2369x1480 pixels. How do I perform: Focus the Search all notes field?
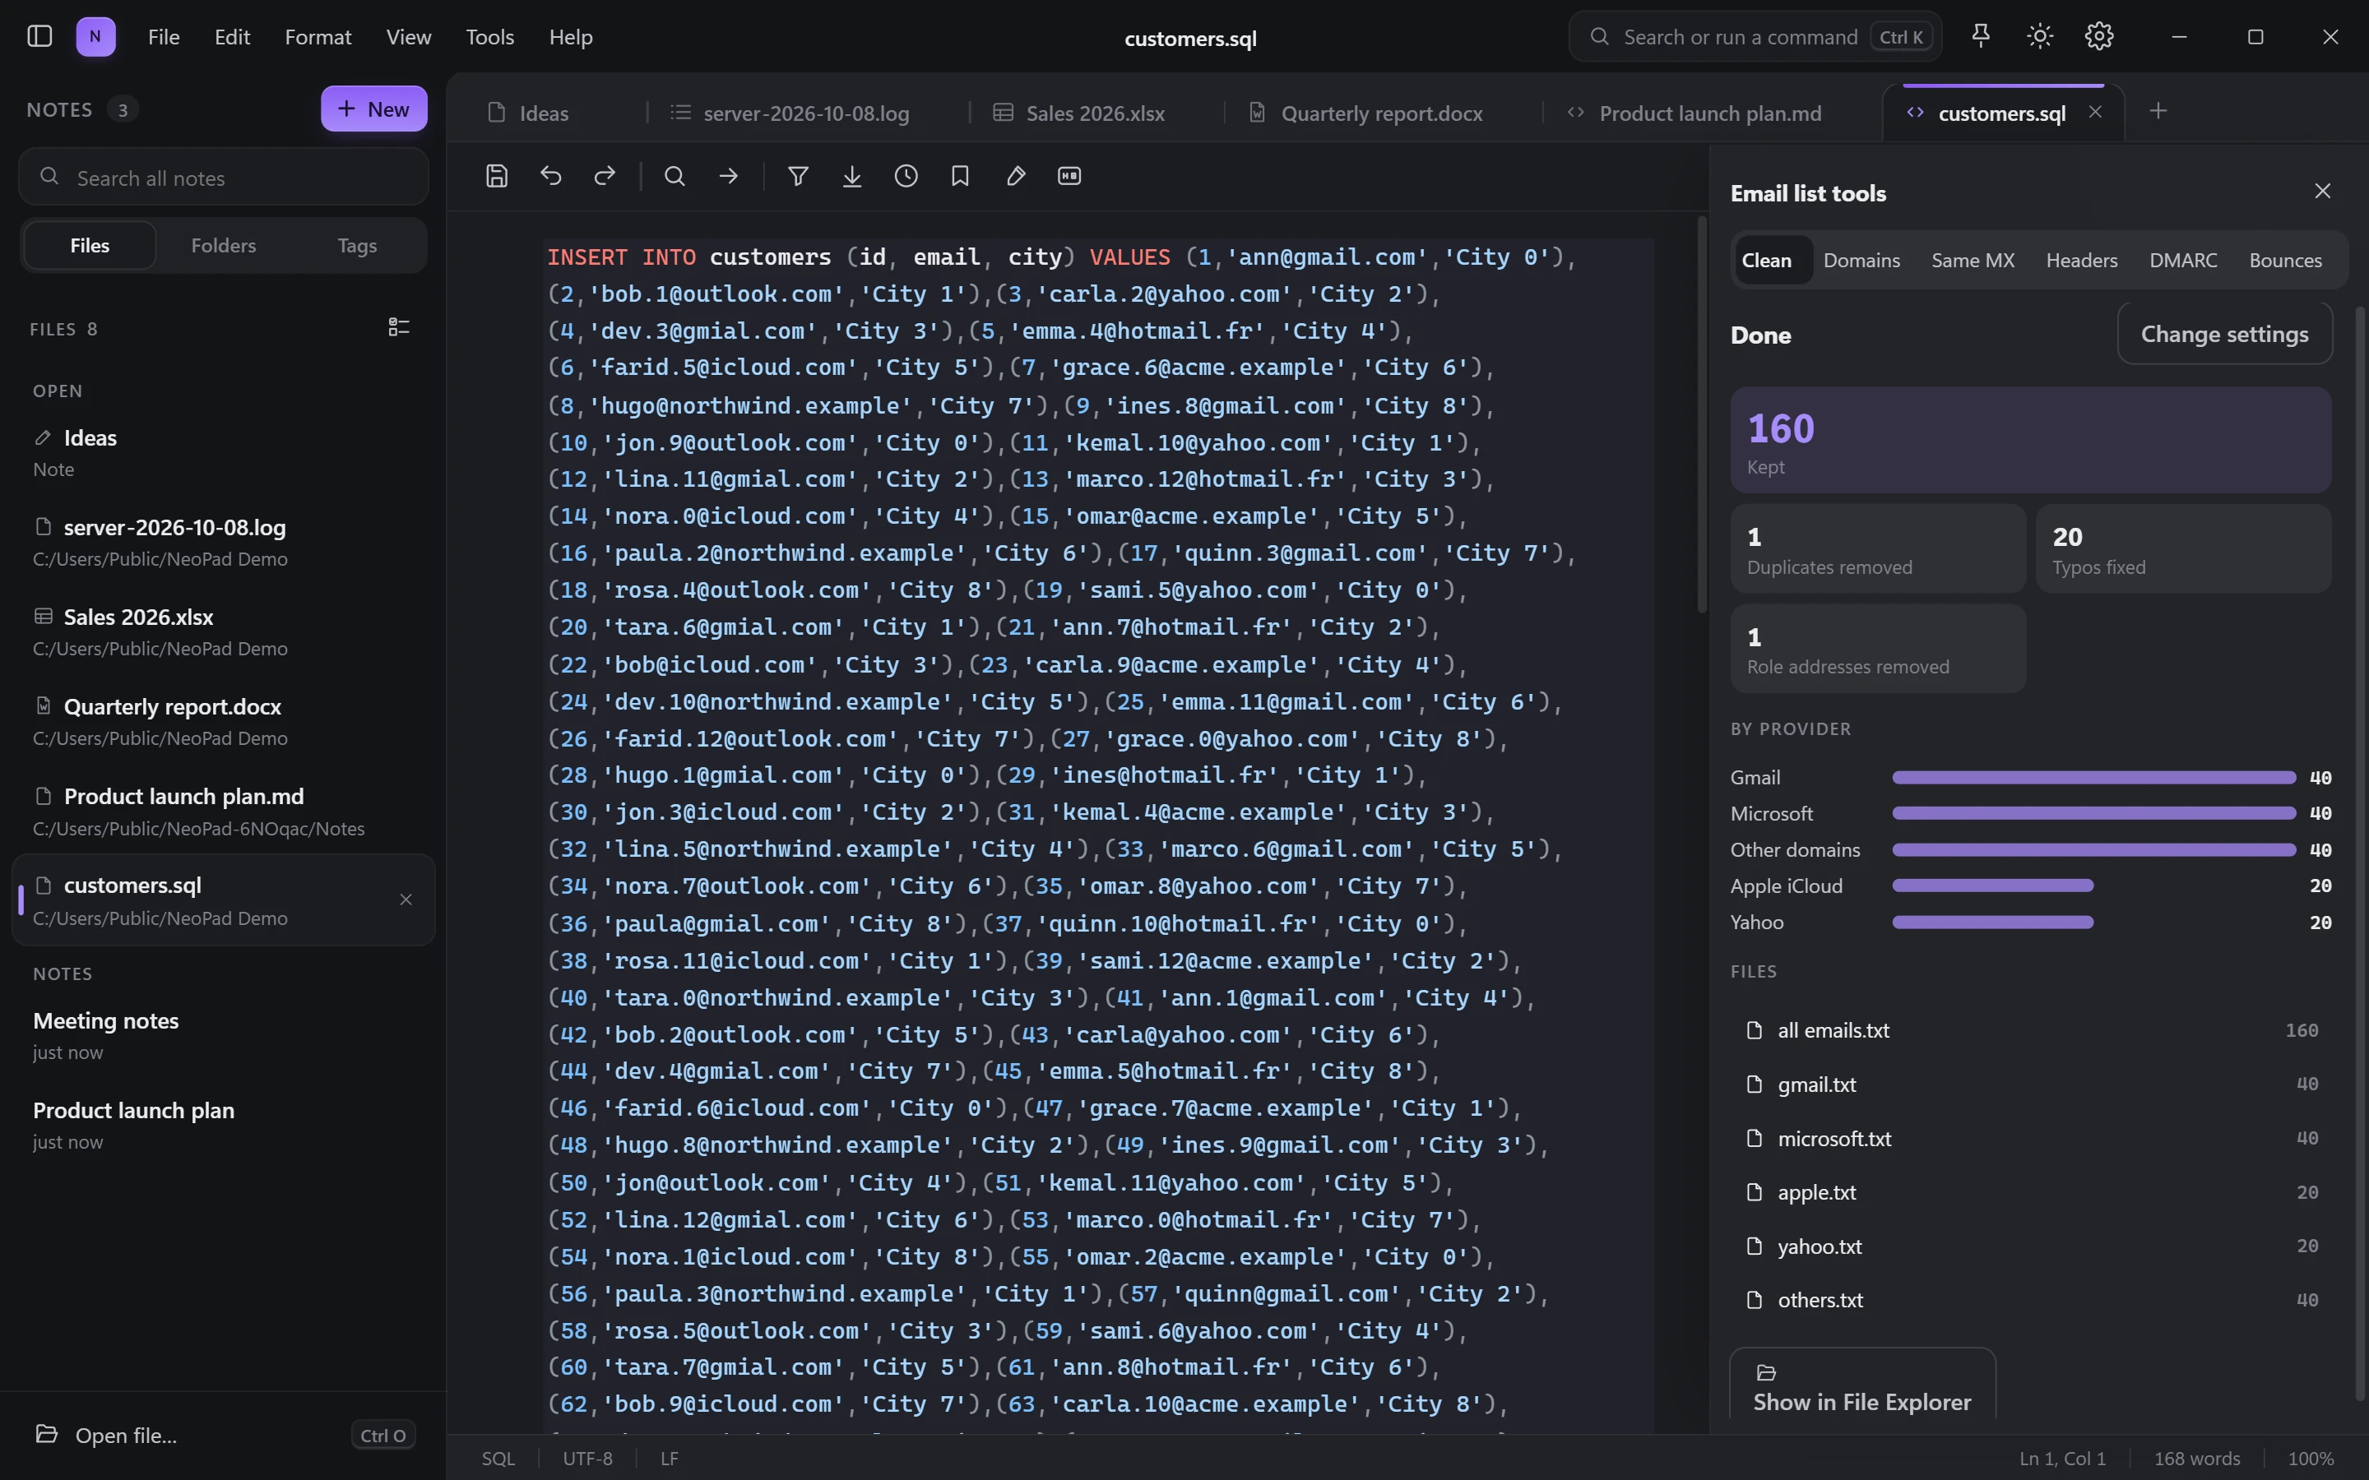pos(223,177)
